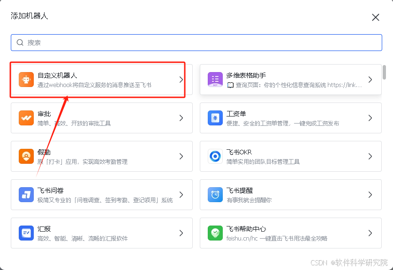Select the 飞书帮助中心 title text
The height and width of the screenshot is (270, 393).
pos(246,229)
